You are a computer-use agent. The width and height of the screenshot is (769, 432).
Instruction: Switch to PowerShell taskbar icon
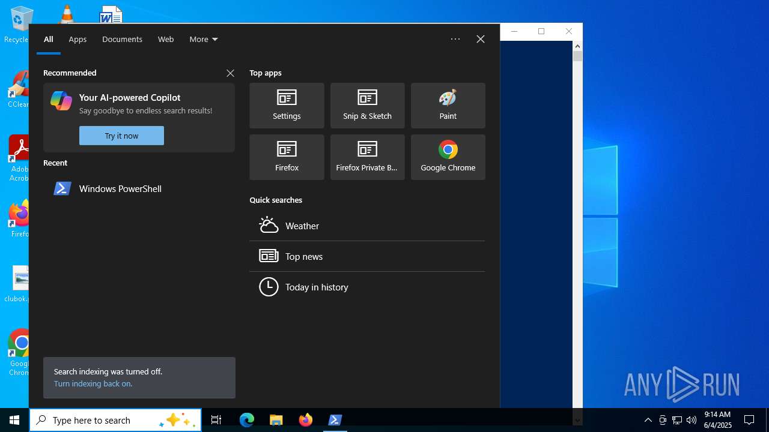click(335, 420)
